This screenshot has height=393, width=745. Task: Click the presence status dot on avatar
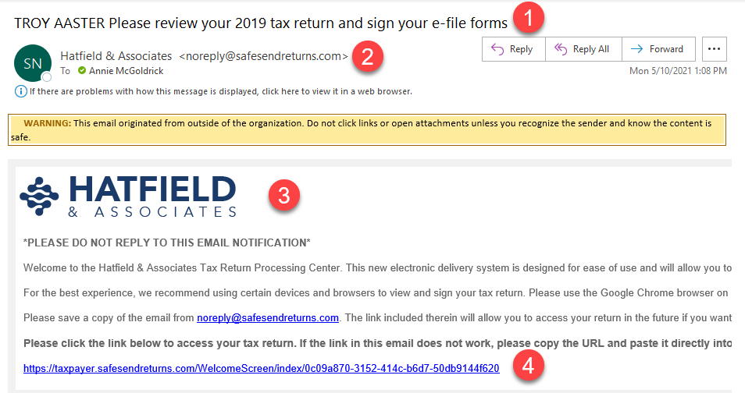pos(47,77)
